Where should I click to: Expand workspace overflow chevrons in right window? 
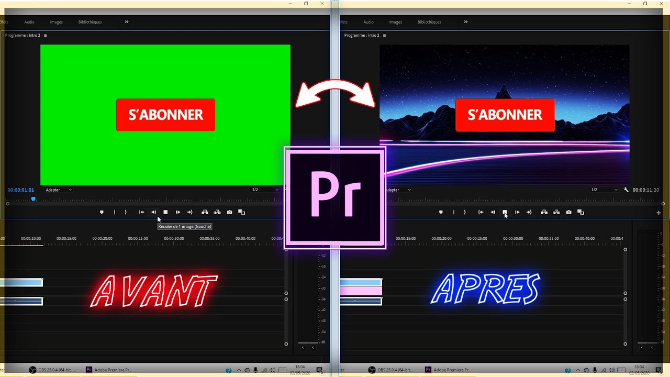coord(466,22)
